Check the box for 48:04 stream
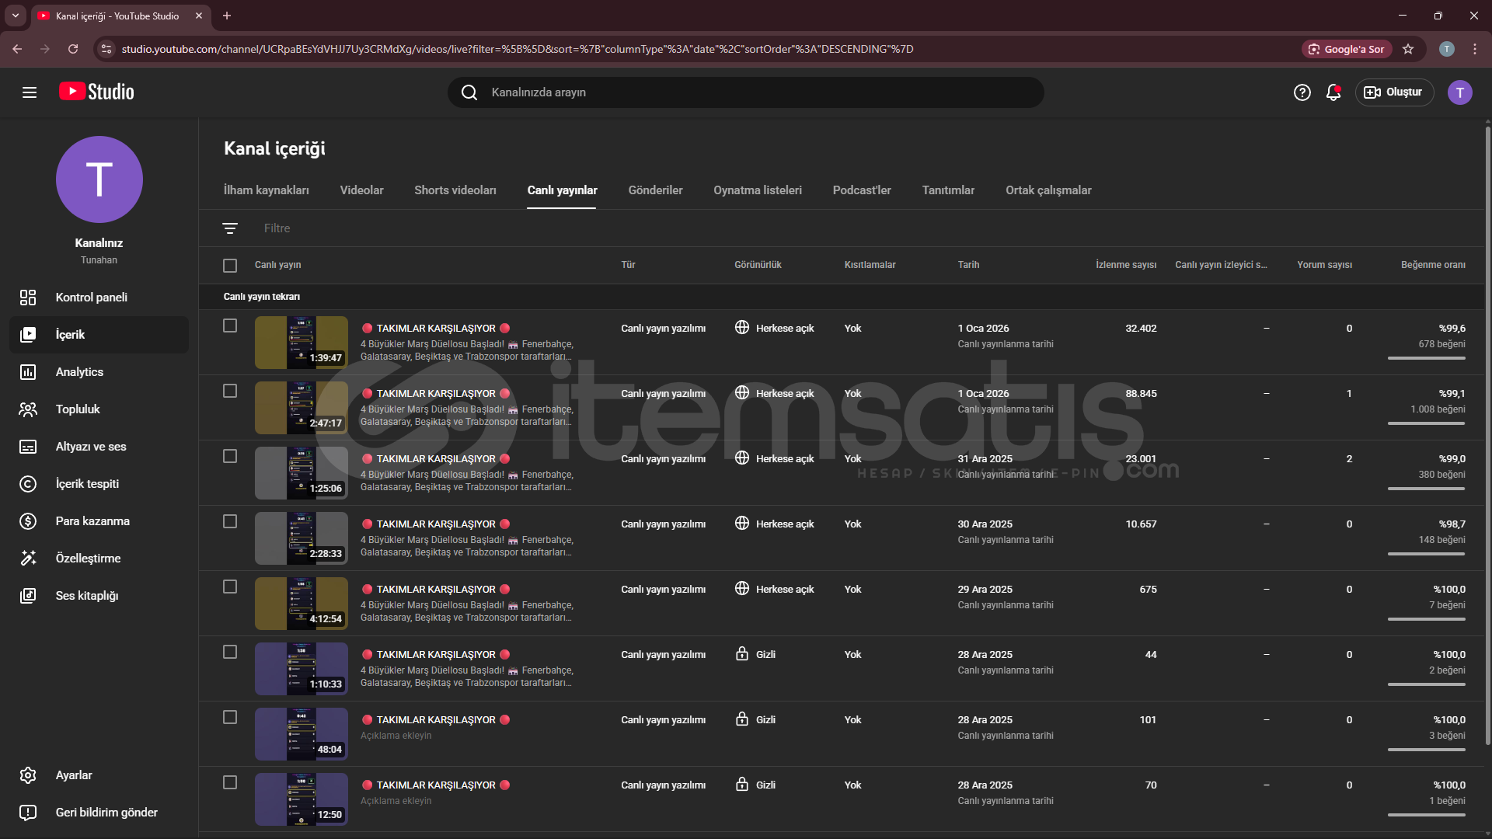Image resolution: width=1492 pixels, height=839 pixels. pos(230,718)
